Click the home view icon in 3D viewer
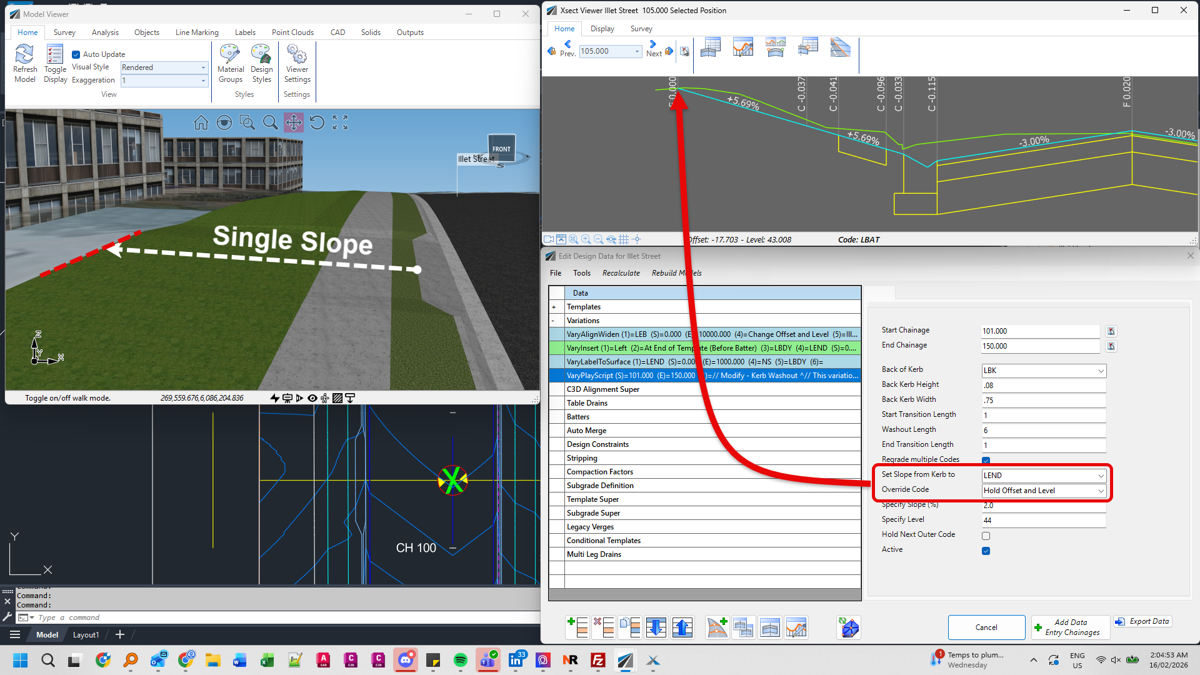Image resolution: width=1200 pixels, height=675 pixels. (x=201, y=122)
